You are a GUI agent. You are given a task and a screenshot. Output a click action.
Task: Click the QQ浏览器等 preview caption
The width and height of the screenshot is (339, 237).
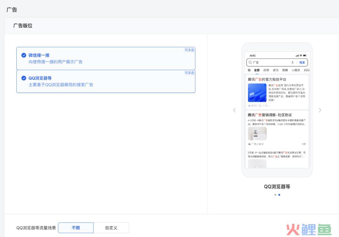pos(277,187)
